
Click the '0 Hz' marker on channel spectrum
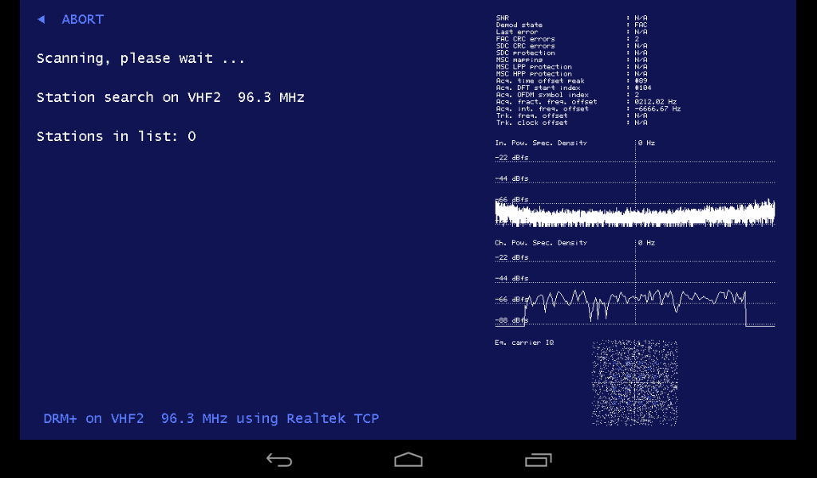[646, 243]
